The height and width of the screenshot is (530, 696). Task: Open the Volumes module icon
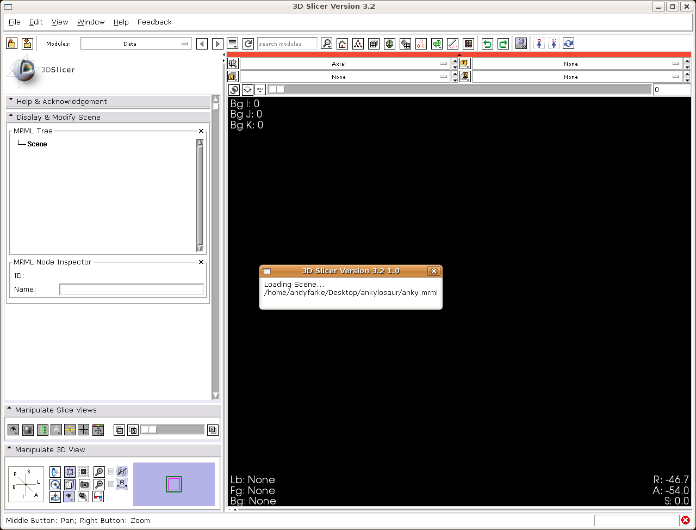pyautogui.click(x=374, y=44)
